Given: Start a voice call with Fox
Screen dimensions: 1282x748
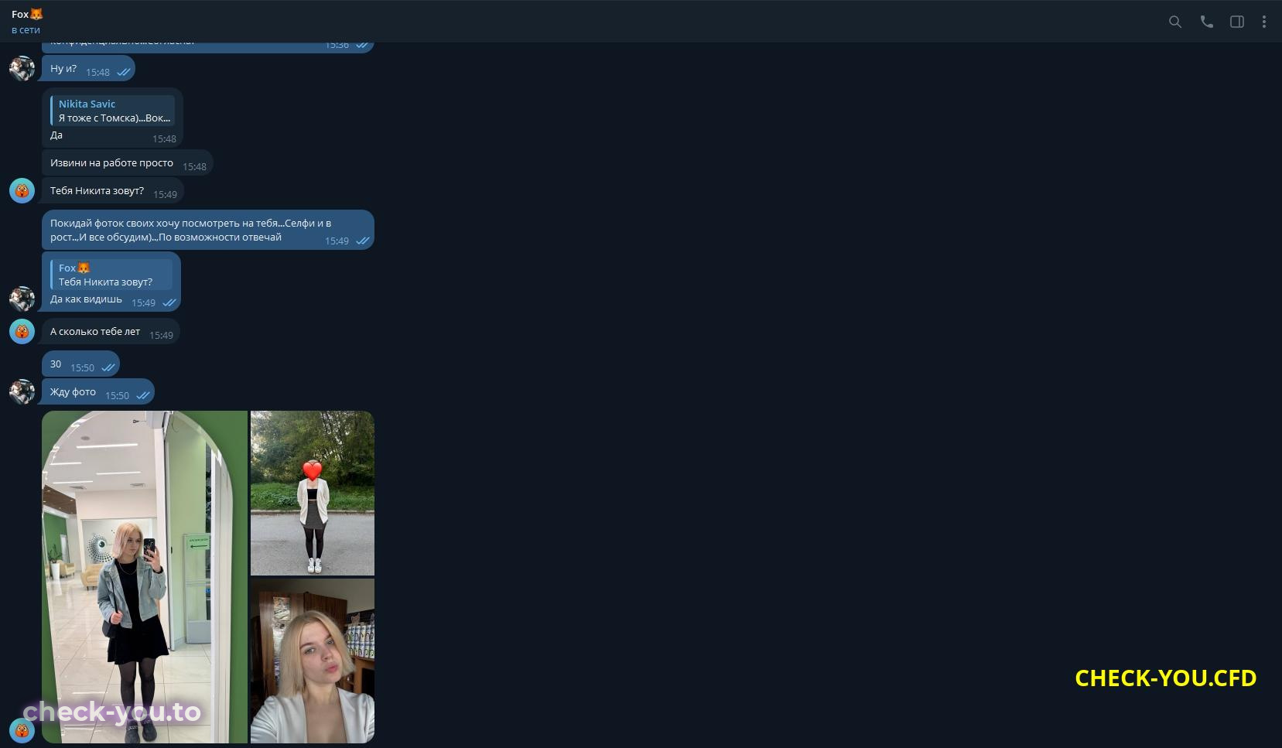Looking at the screenshot, I should click(x=1206, y=22).
